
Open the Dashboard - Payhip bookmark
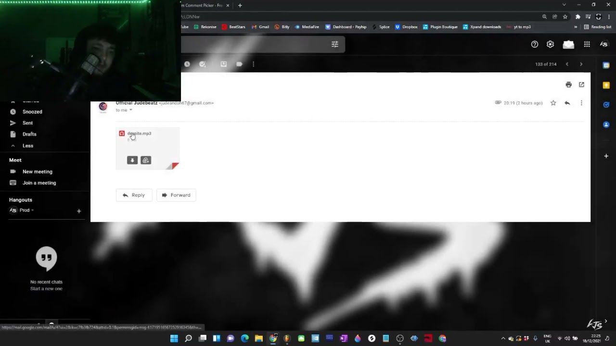[x=346, y=27]
